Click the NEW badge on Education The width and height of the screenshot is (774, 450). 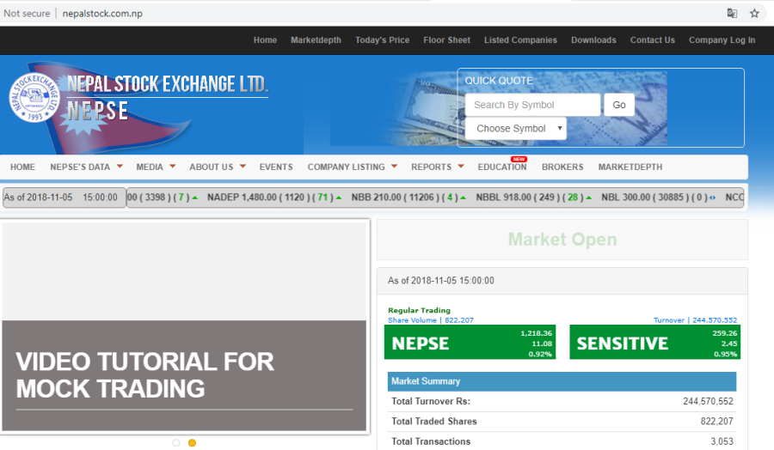[x=519, y=159]
